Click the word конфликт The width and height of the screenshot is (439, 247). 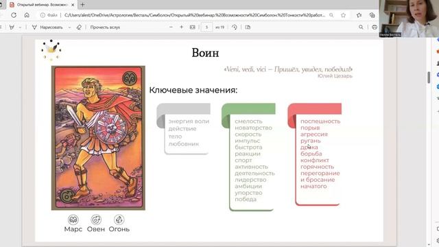click(315, 160)
